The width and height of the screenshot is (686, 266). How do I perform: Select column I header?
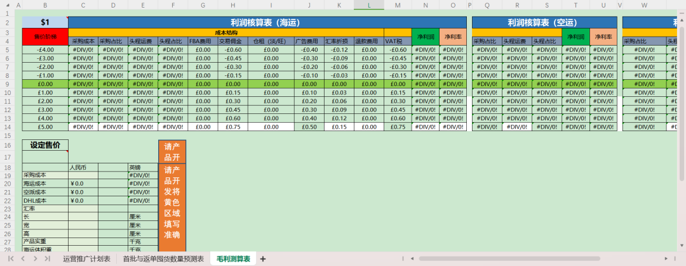[271, 5]
